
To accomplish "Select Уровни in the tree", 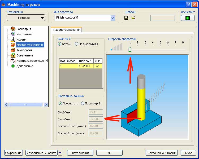I will pos(21,39).
